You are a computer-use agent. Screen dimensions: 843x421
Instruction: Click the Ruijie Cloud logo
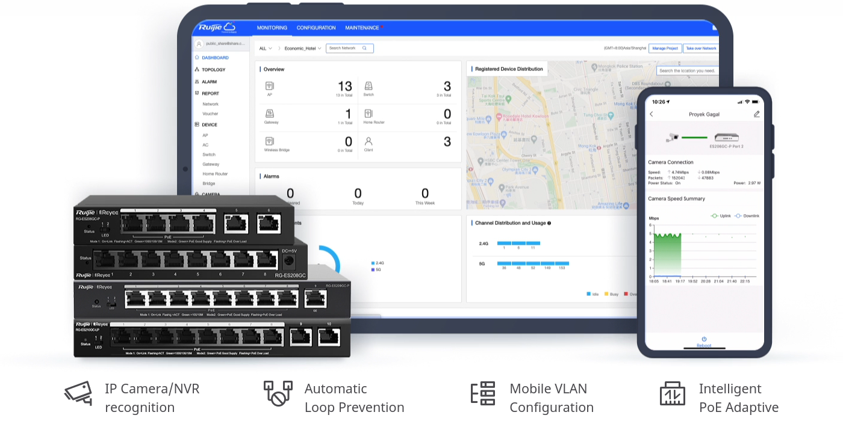tap(217, 27)
